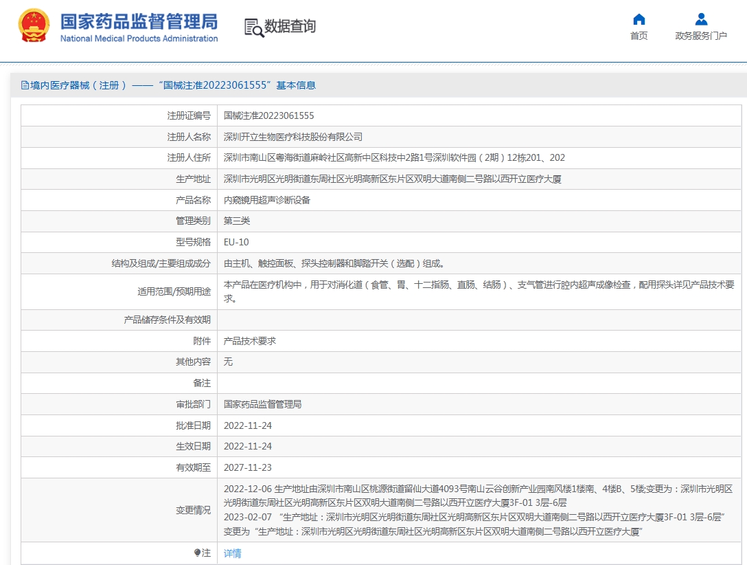Go to 首页 link text

[x=639, y=36]
